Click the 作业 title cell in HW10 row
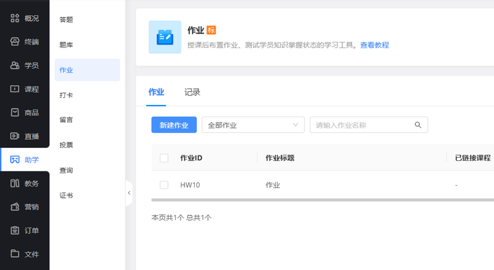 272,185
